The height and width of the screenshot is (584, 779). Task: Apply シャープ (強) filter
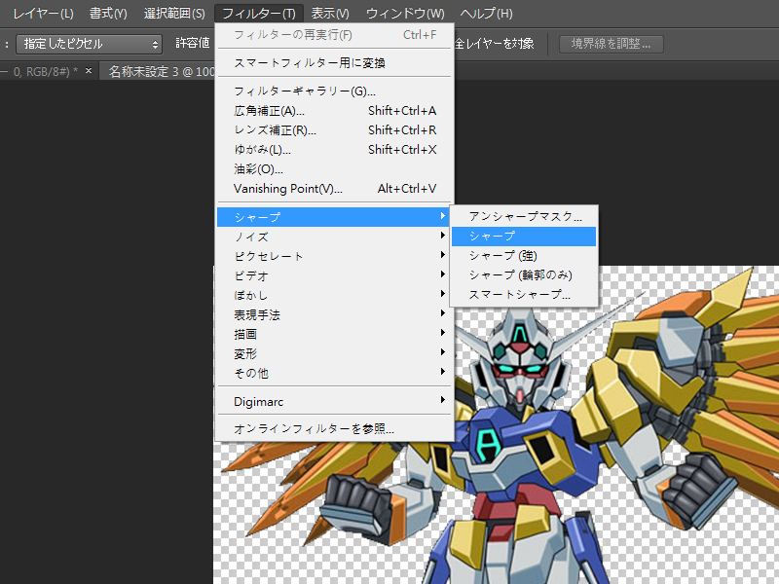click(524, 256)
